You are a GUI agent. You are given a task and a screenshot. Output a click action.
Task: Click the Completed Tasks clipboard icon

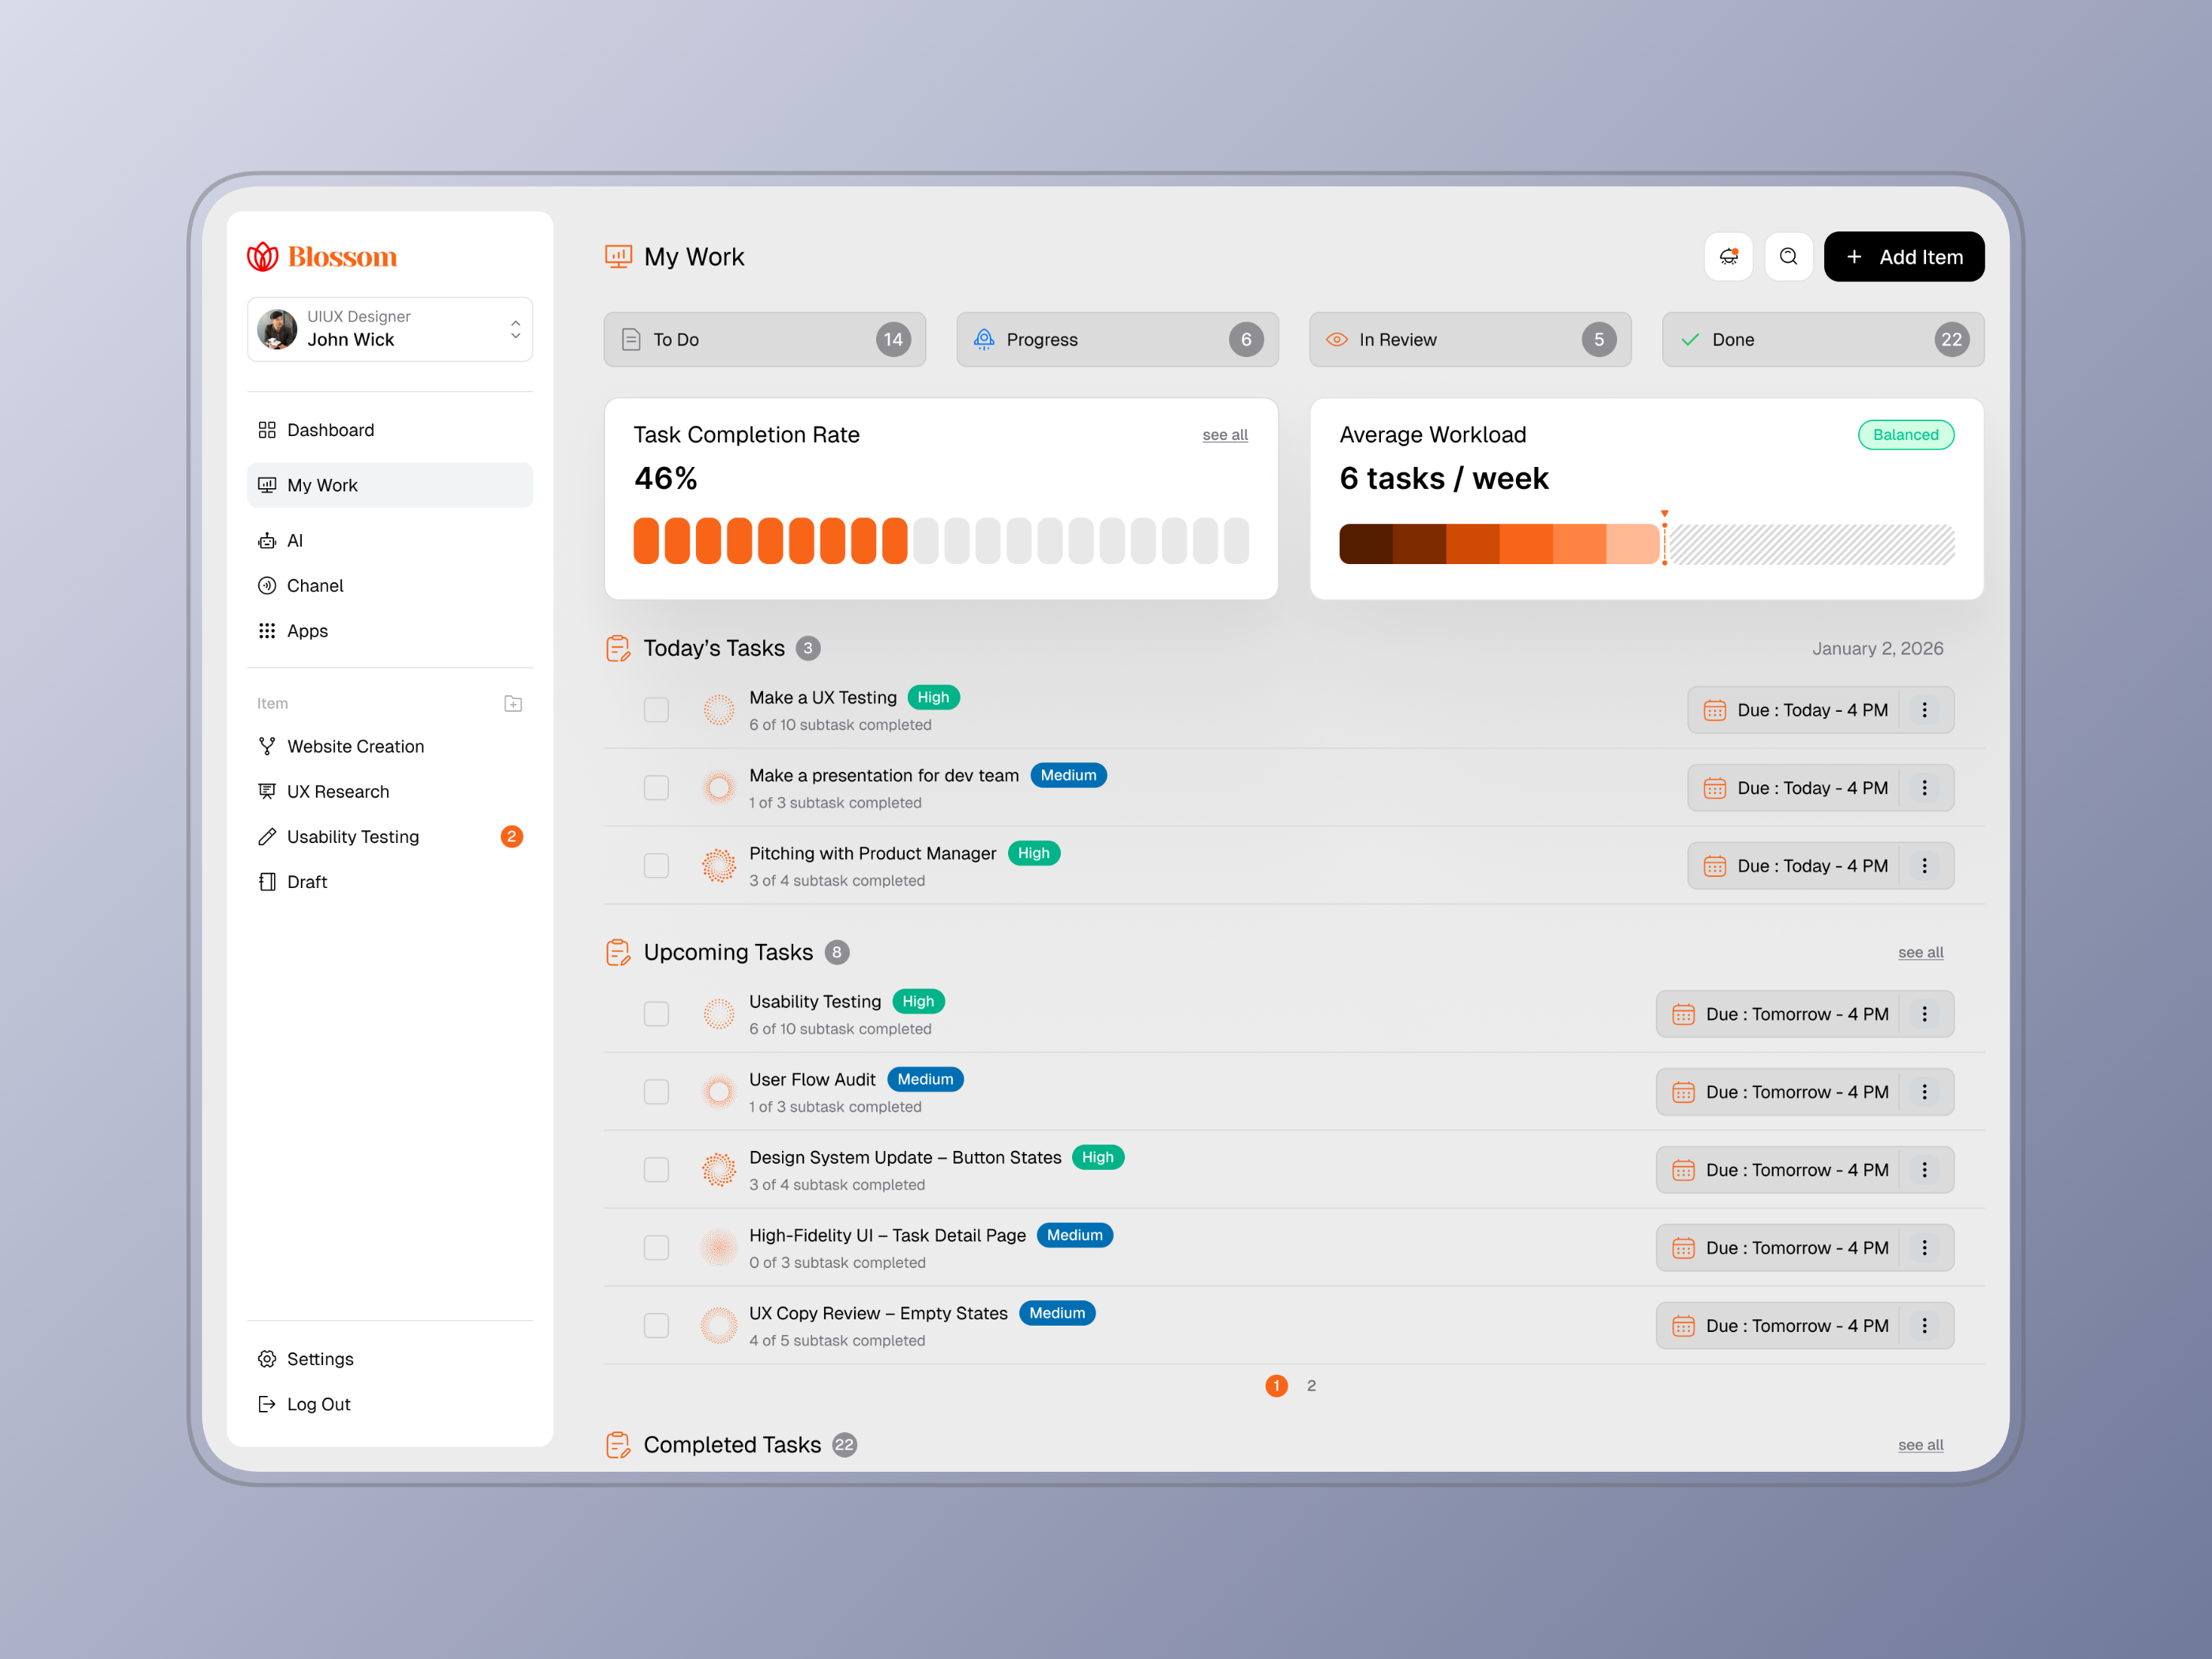pyautogui.click(x=618, y=1445)
